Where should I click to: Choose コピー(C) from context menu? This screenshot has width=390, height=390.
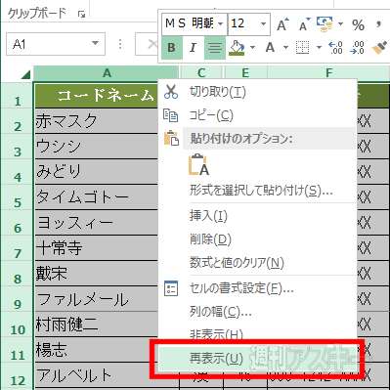(x=257, y=115)
